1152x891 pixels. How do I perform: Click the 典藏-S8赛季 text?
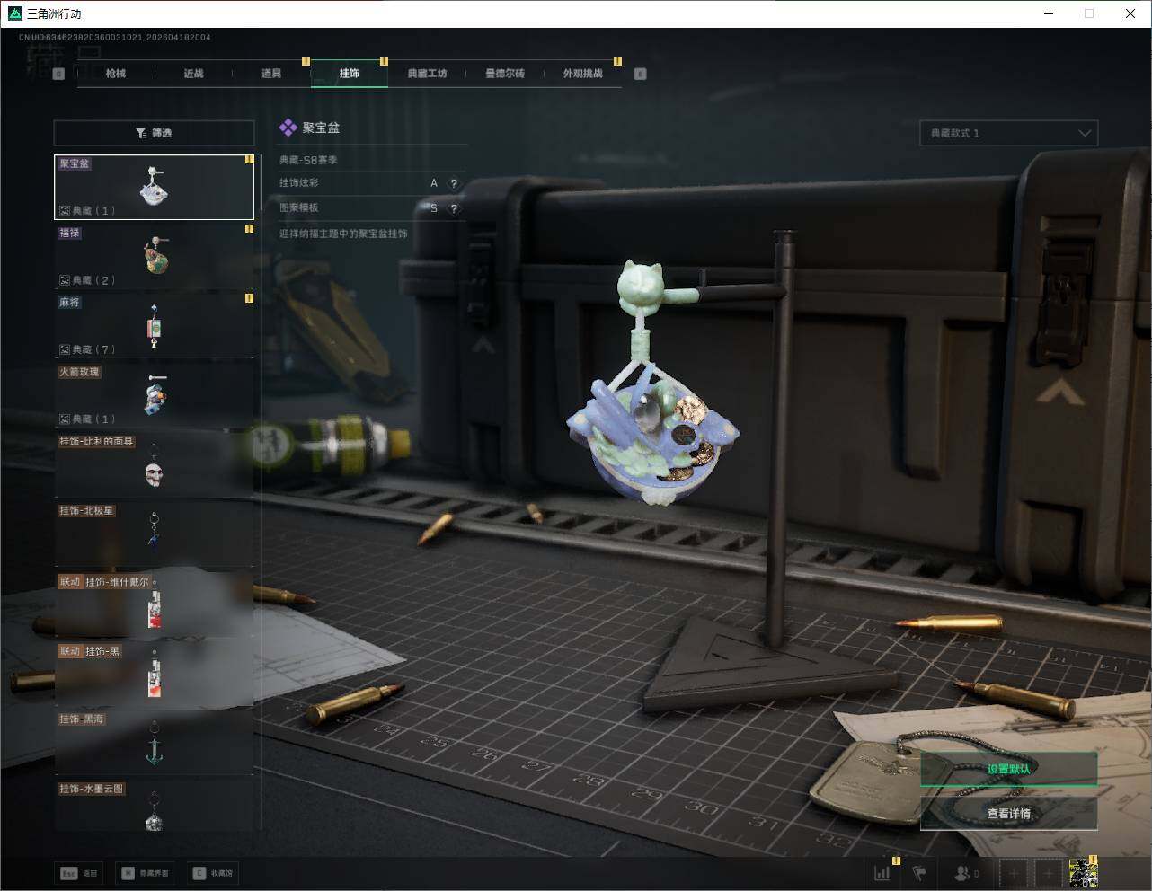[x=308, y=160]
